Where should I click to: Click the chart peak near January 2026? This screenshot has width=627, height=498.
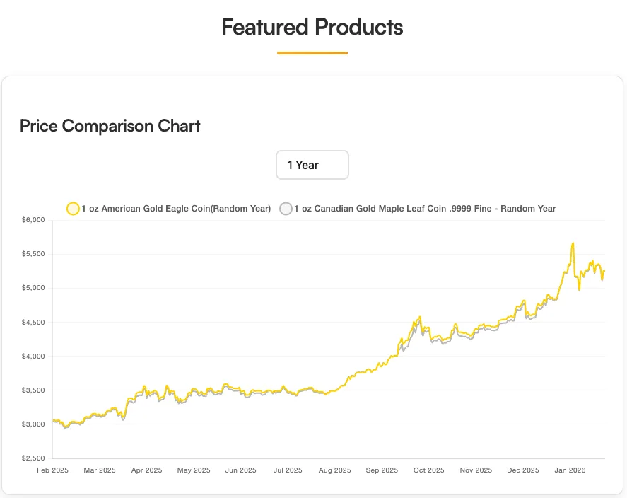[x=573, y=243]
